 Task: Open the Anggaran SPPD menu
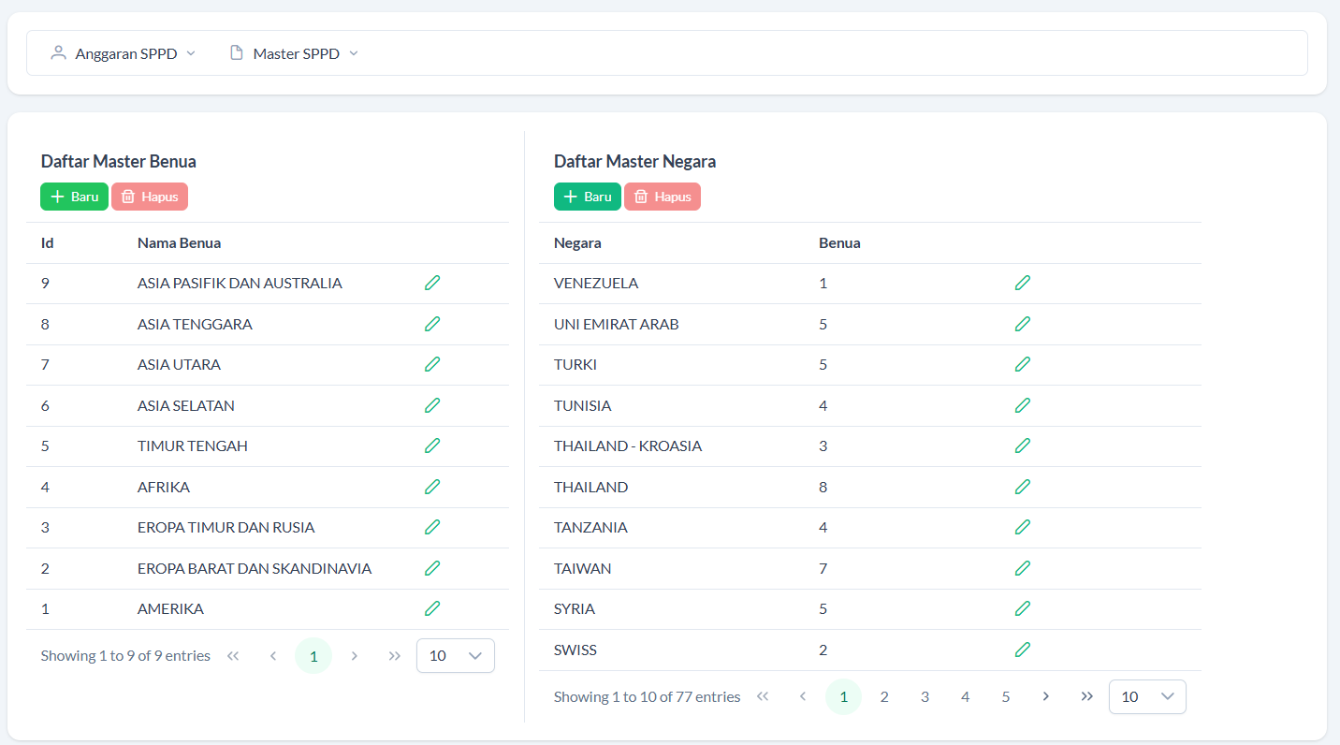pyautogui.click(x=124, y=53)
